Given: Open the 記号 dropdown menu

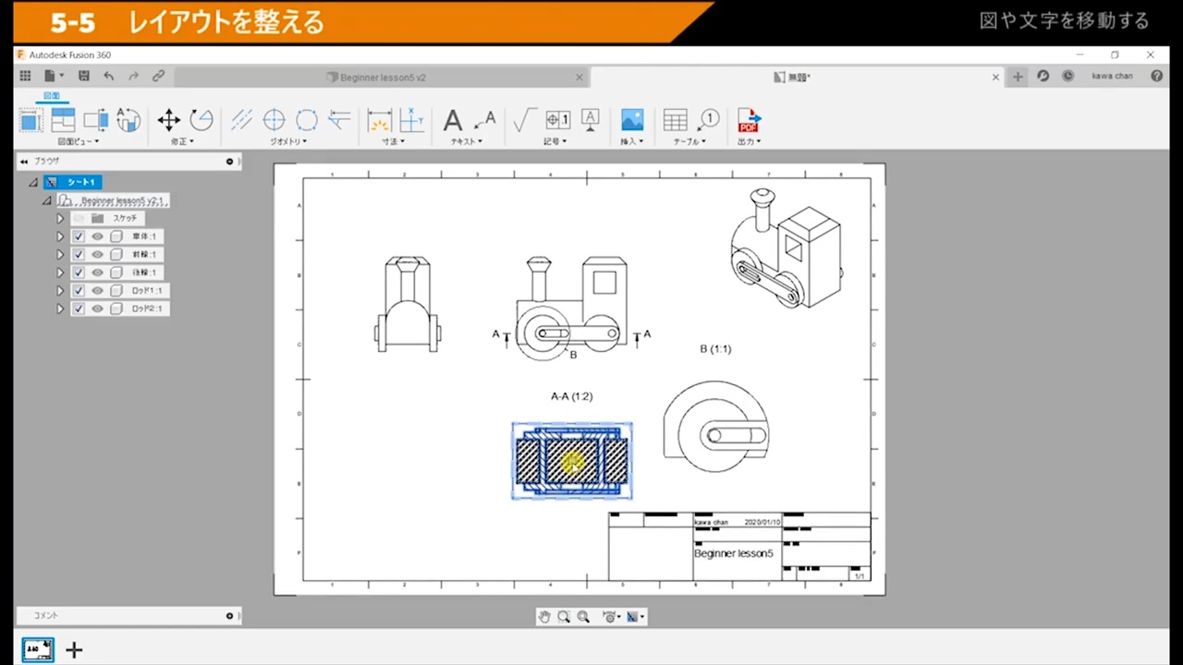Looking at the screenshot, I should 555,141.
